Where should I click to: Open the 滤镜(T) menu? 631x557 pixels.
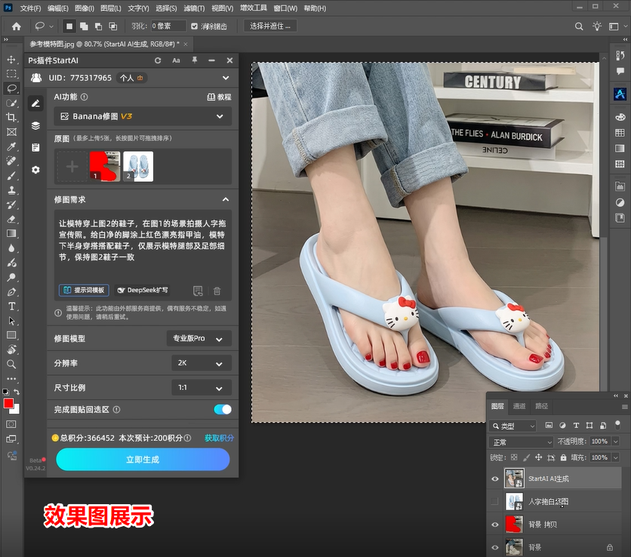point(195,8)
